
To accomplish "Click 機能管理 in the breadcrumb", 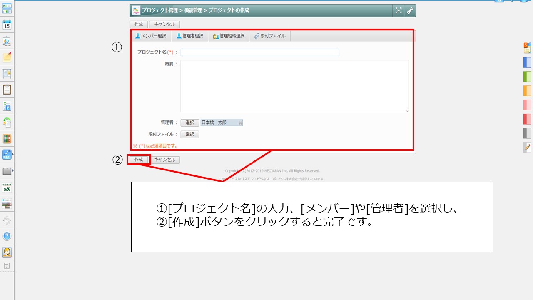I will tap(193, 10).
